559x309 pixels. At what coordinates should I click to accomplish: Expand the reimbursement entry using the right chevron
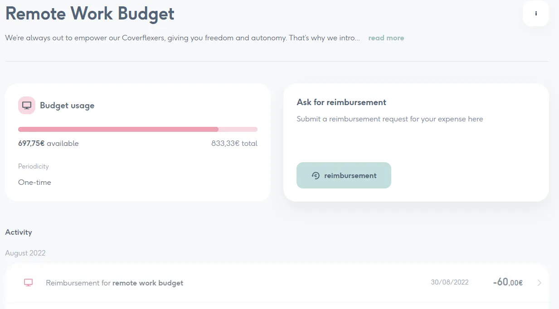click(539, 283)
